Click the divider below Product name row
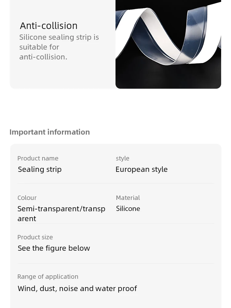 tap(116, 184)
